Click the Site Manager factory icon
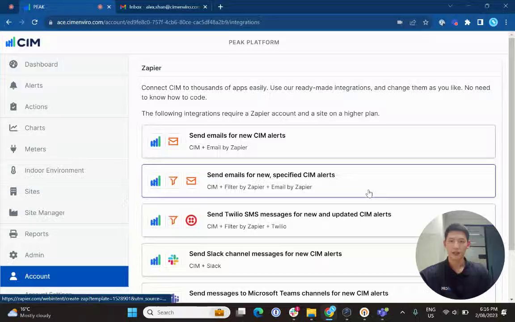Viewport: 515px width, 322px height. (x=13, y=212)
